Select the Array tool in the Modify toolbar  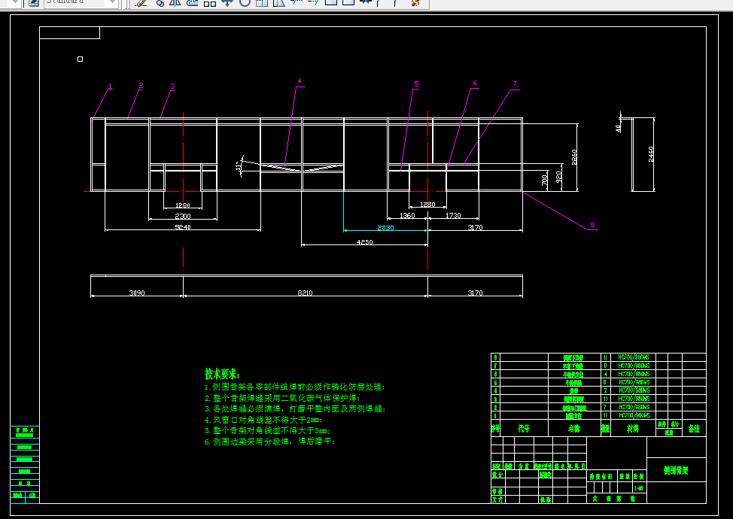[x=210, y=2]
